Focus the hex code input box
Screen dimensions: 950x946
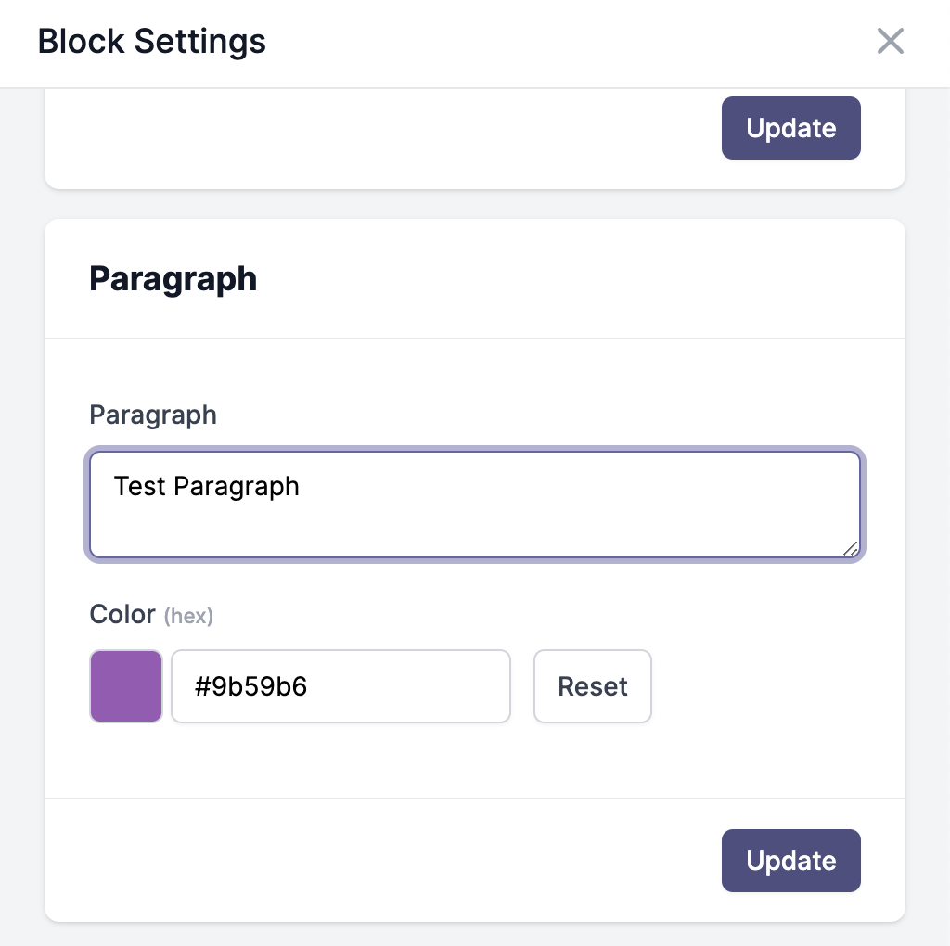point(340,686)
